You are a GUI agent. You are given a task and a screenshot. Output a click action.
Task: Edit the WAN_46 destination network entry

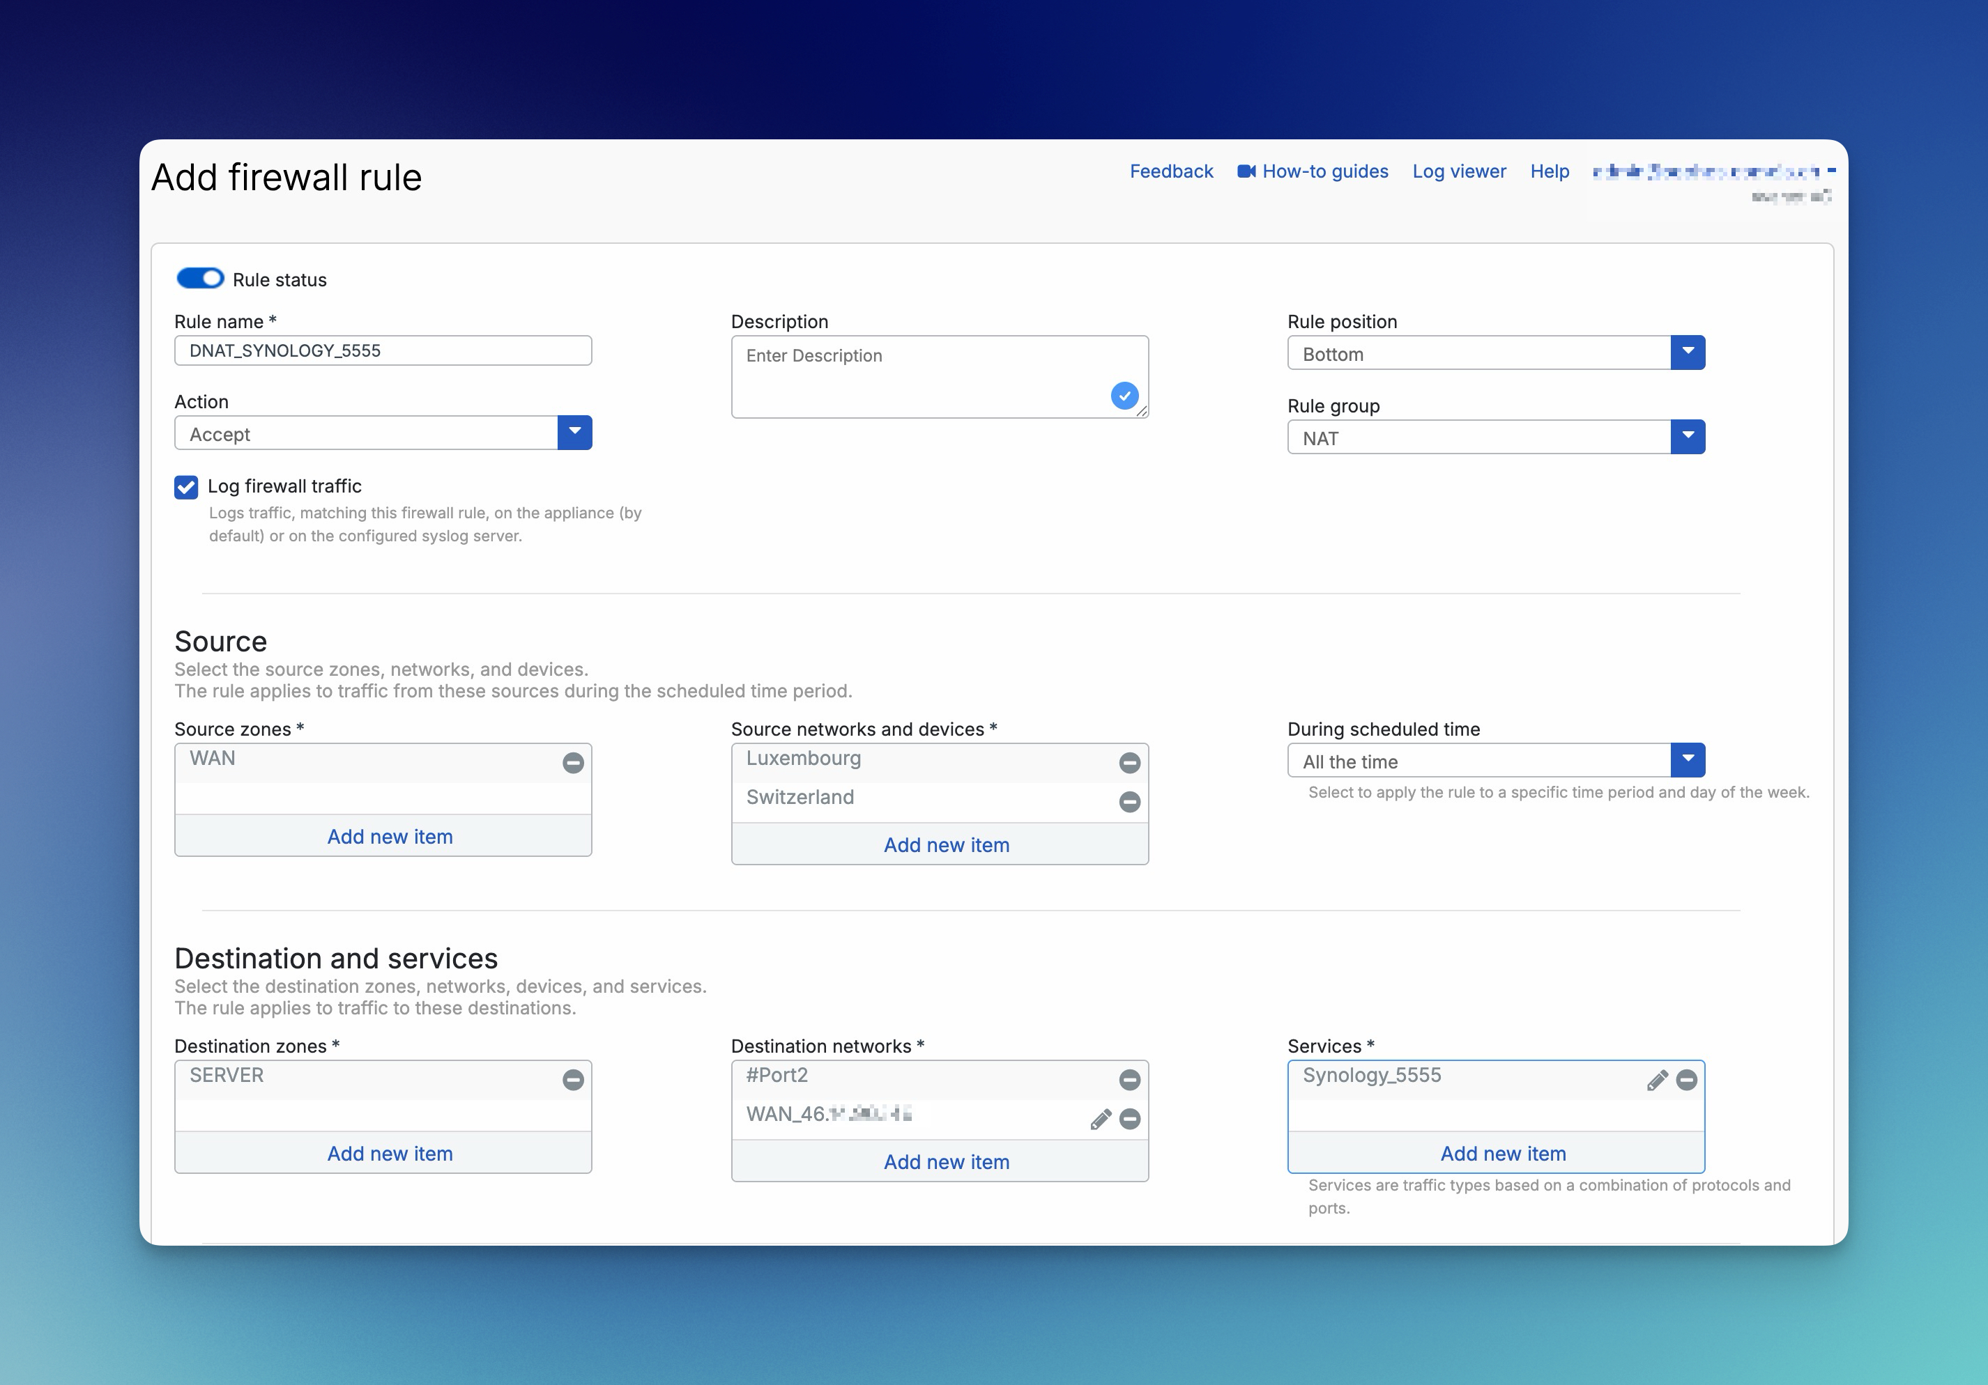1101,1120
